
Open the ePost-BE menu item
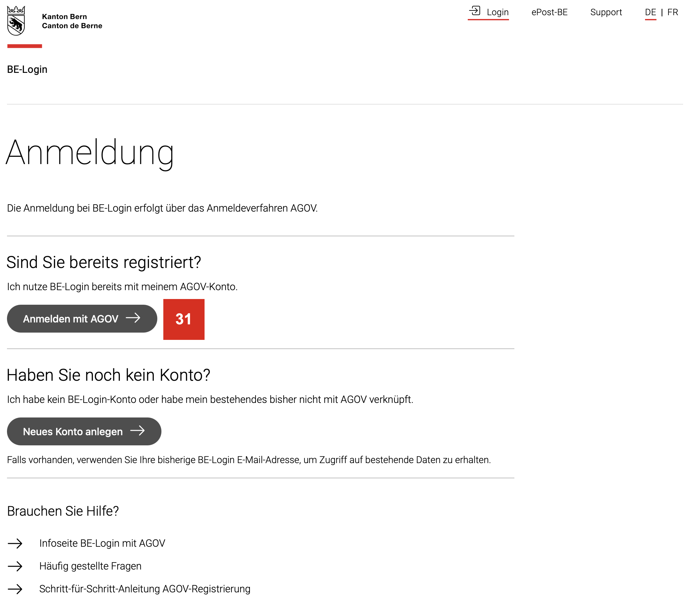[549, 12]
